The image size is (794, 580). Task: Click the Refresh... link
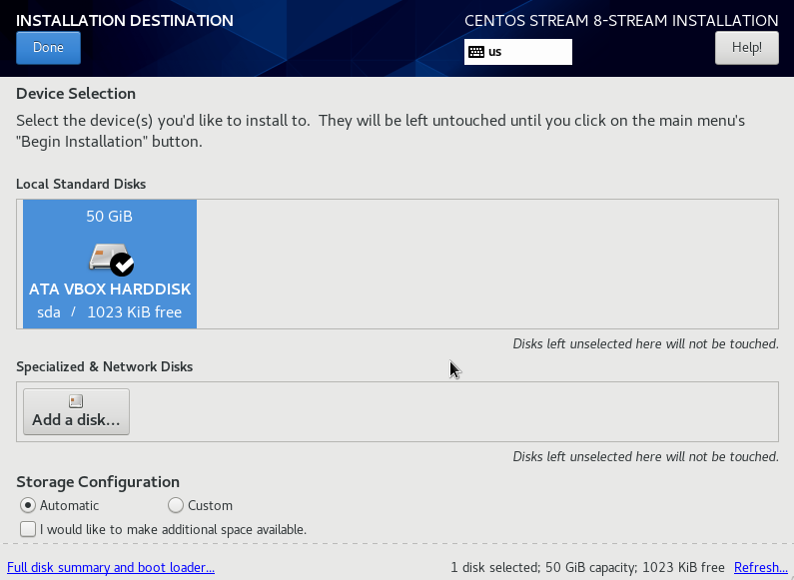tap(761, 567)
